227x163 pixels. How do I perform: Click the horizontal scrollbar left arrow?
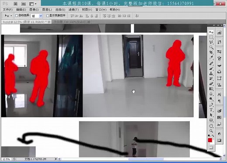(x=59, y=159)
